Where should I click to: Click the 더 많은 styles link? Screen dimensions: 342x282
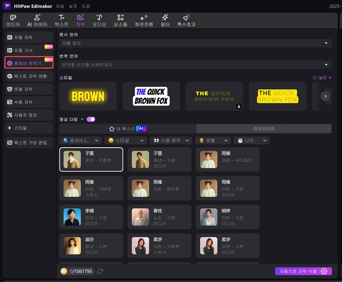pos(322,78)
